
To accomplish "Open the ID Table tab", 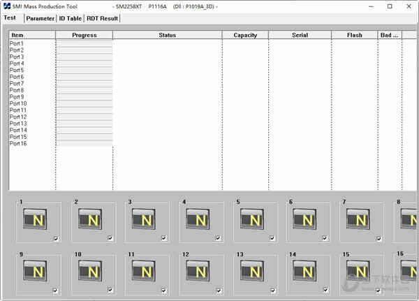I will pos(70,18).
